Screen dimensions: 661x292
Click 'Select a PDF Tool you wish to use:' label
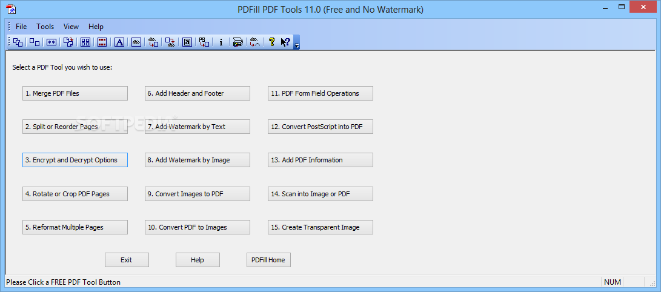62,67
